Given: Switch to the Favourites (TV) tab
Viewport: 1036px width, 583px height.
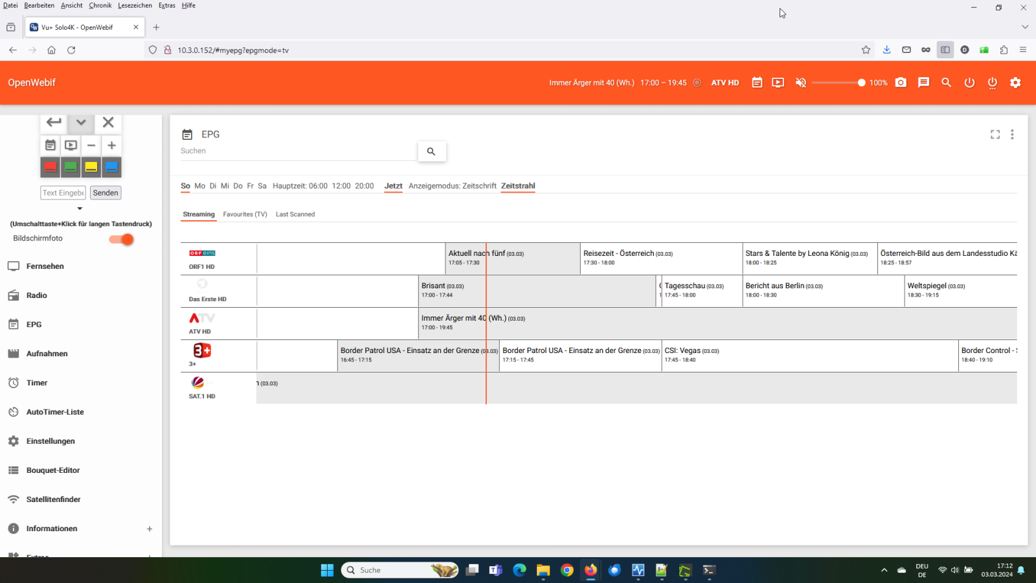Looking at the screenshot, I should click(x=245, y=214).
